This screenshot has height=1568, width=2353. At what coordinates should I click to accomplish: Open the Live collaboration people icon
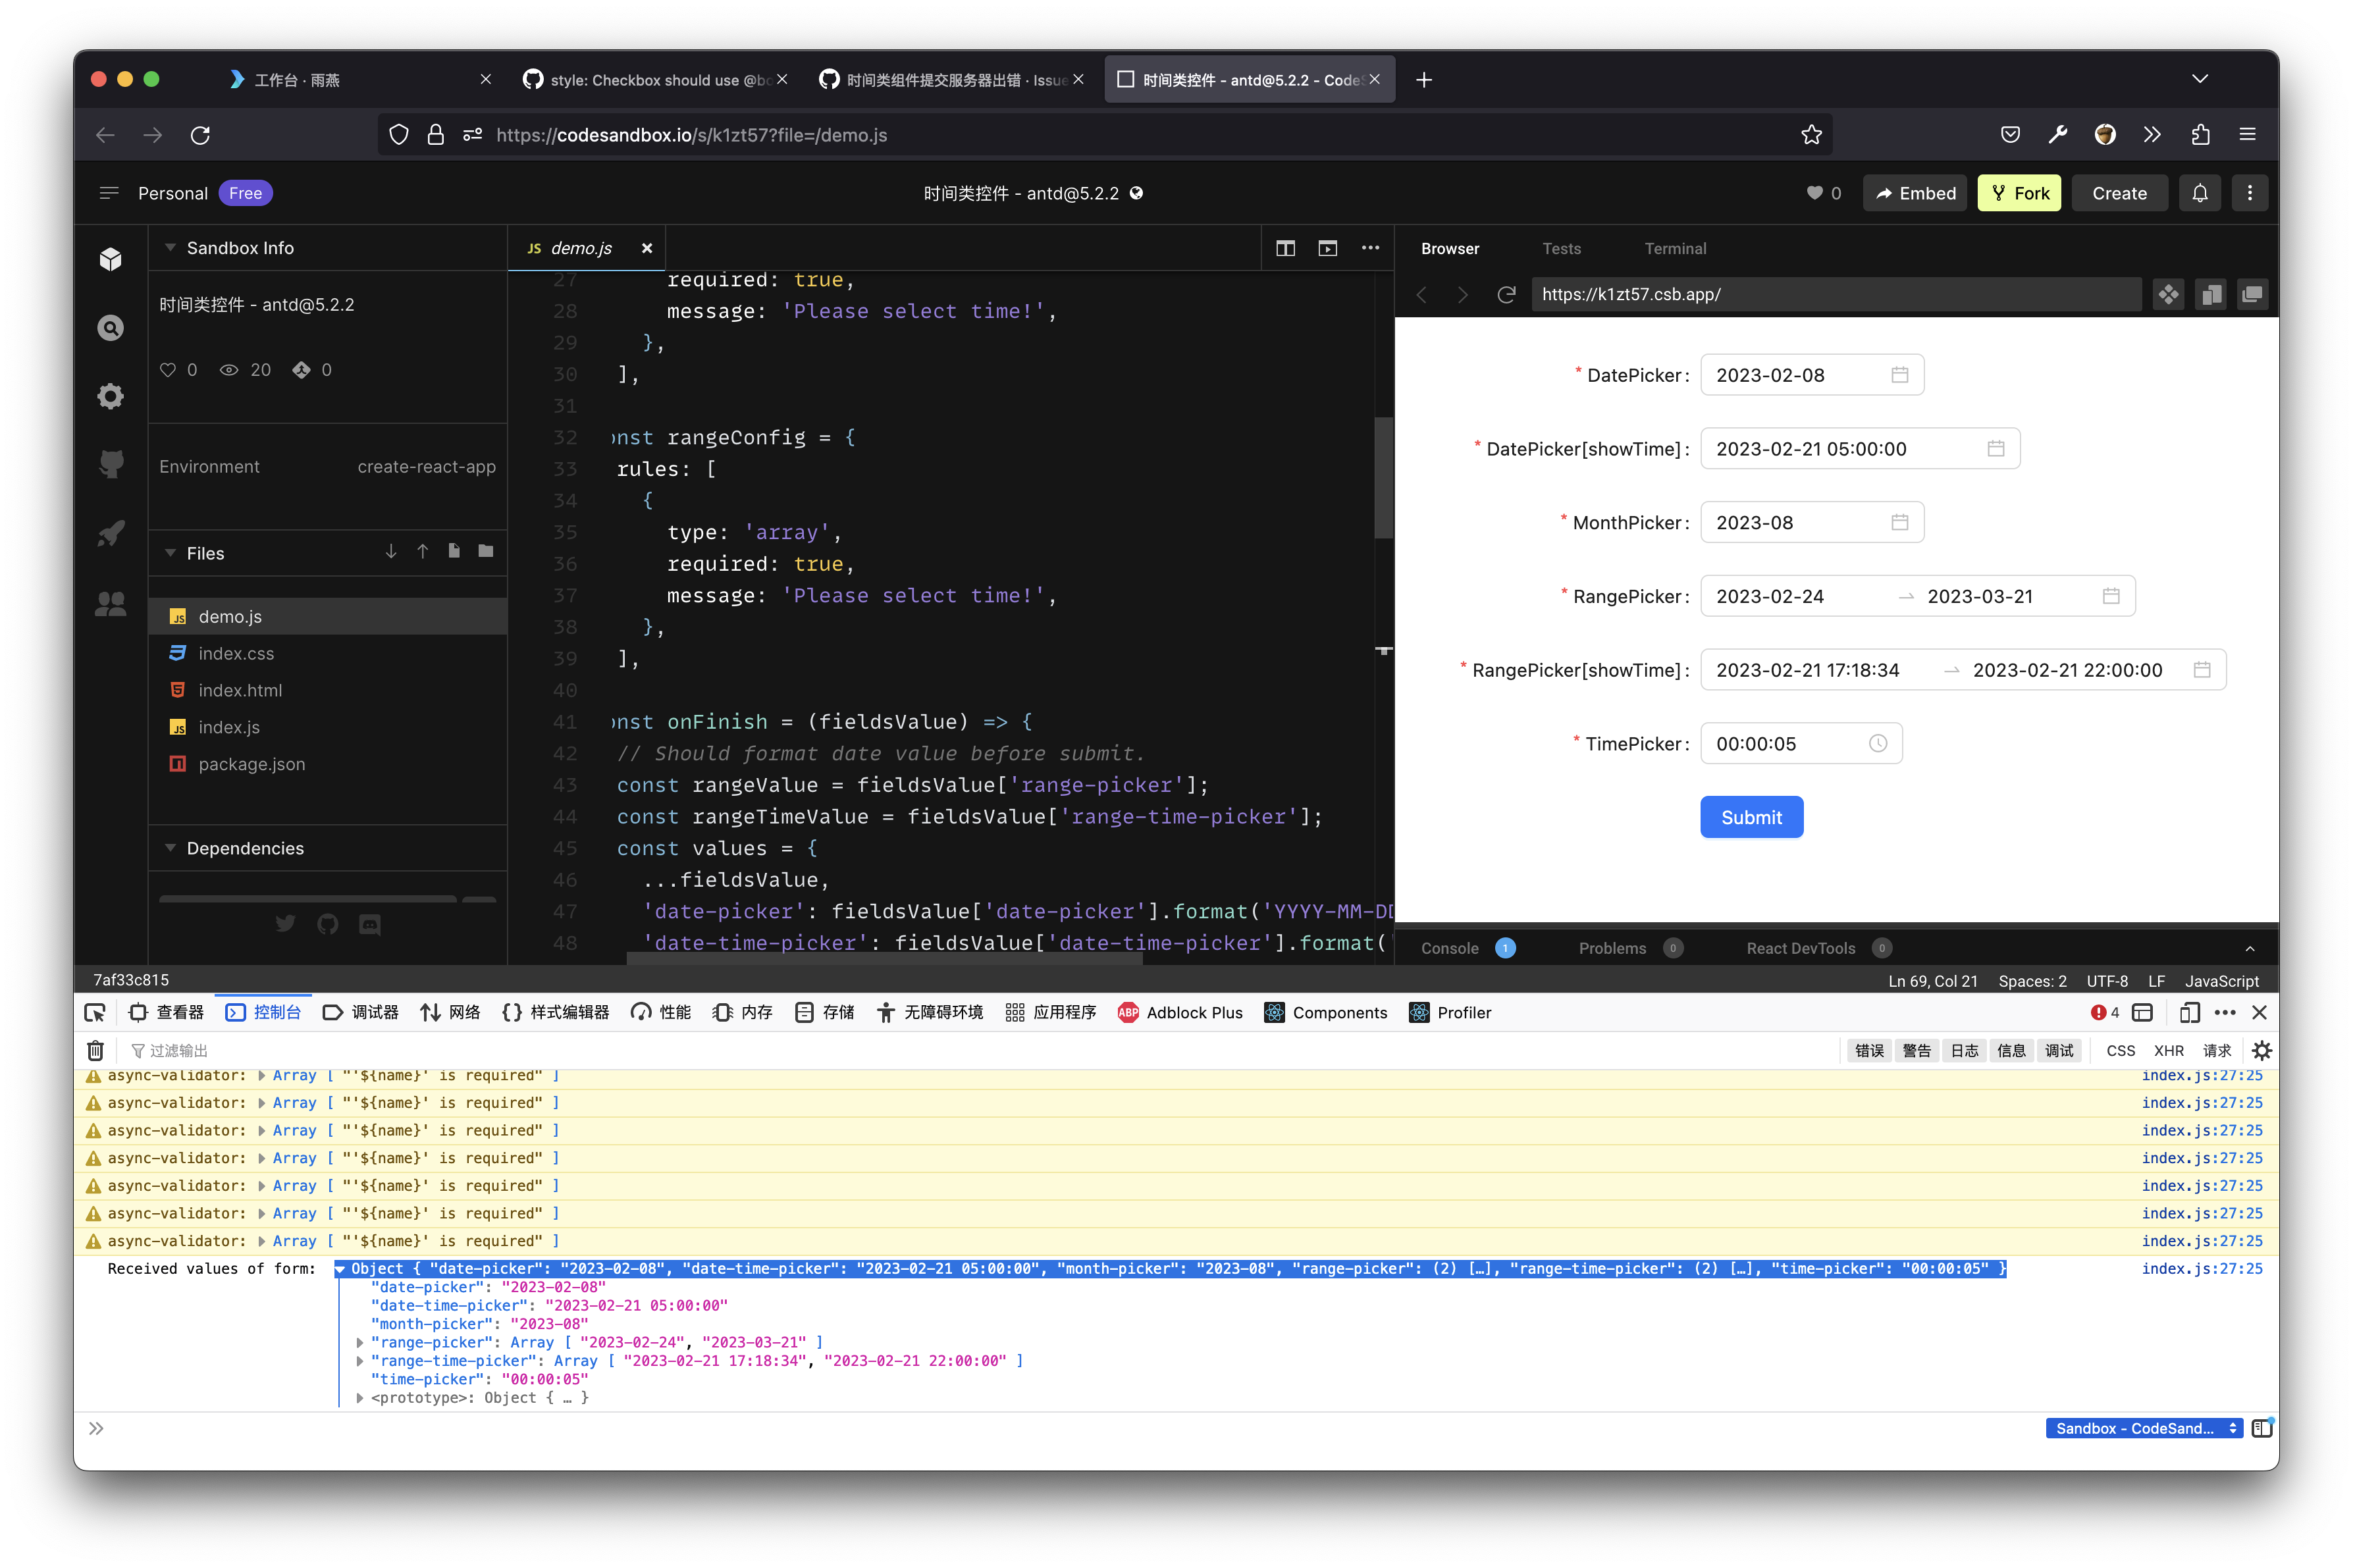coord(110,603)
